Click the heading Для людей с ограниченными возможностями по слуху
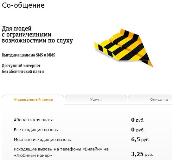Viewport: 172px width, 160px height. (x=37, y=34)
